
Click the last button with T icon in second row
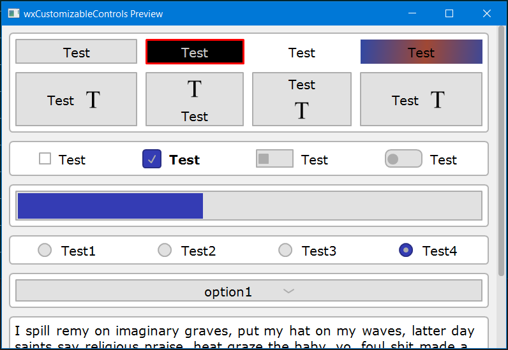[421, 99]
